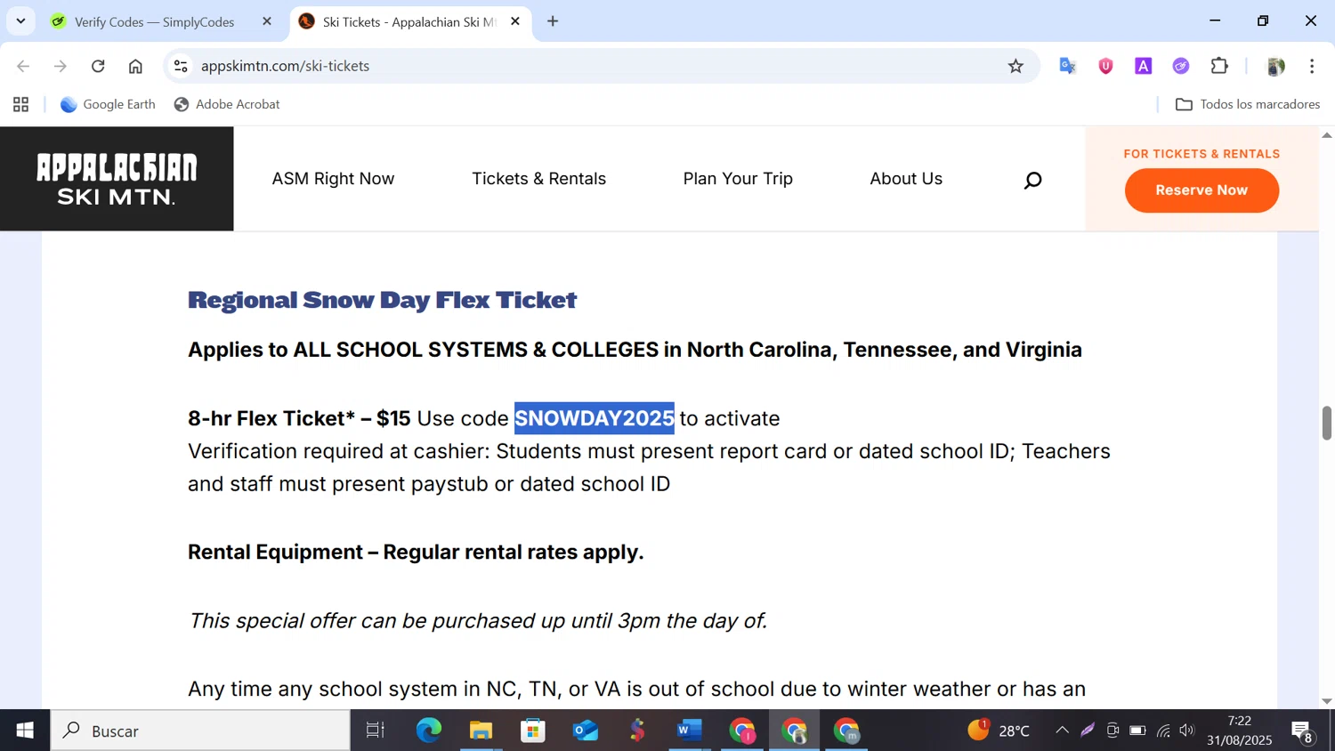Click the 8-hr Flex Ticket* – $15 text
The width and height of the screenshot is (1335, 751).
(x=299, y=418)
